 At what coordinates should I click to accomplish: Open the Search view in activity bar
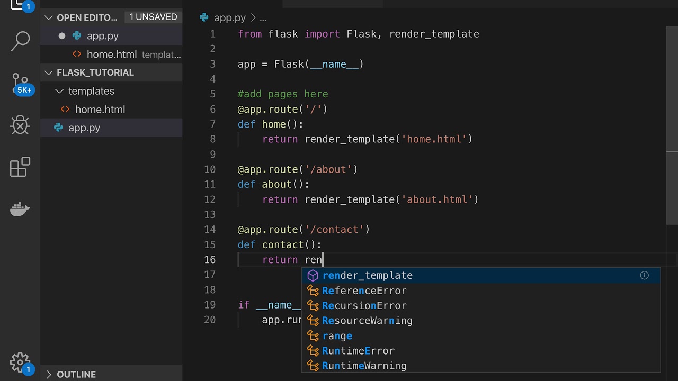coord(20,41)
